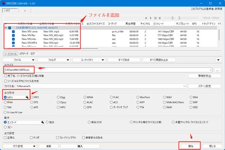This screenshot has height=150, width=225.
Task: Open 環境設定 settings button
Action: click(x=205, y=76)
